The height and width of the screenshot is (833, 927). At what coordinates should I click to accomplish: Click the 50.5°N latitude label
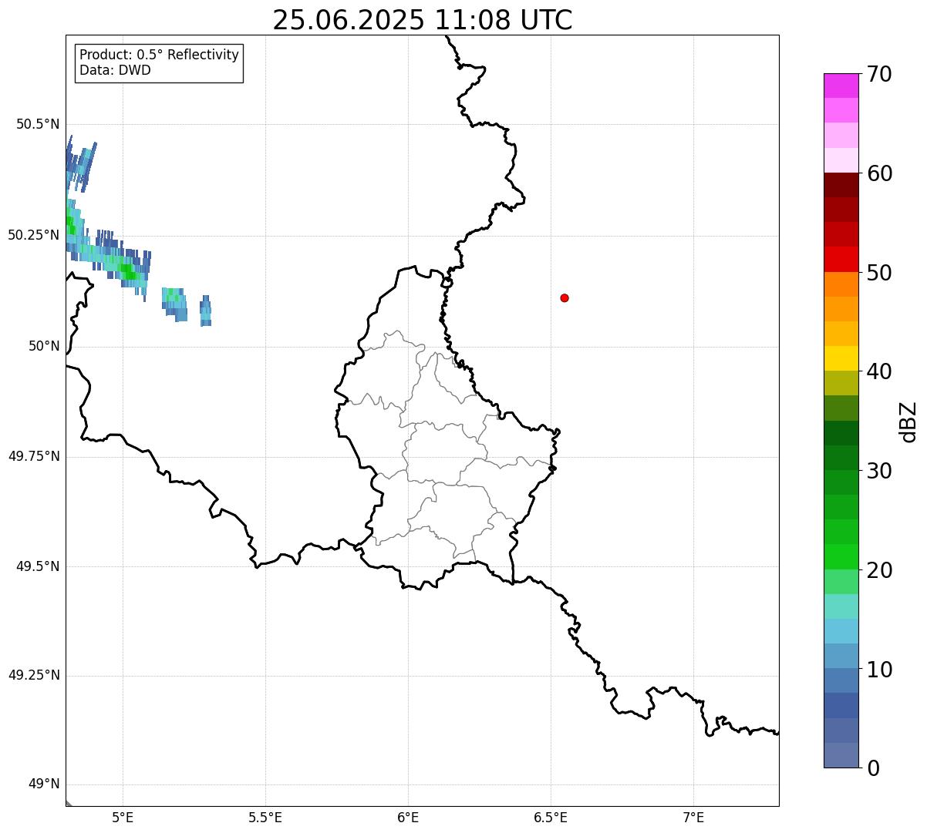pyautogui.click(x=38, y=124)
